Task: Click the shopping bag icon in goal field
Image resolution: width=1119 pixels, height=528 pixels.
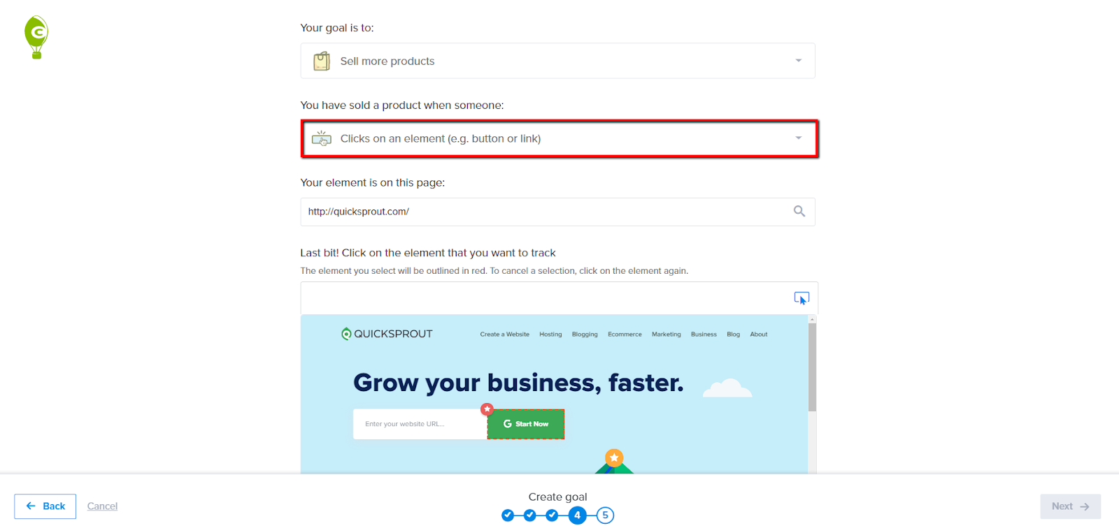Action: [x=322, y=61]
